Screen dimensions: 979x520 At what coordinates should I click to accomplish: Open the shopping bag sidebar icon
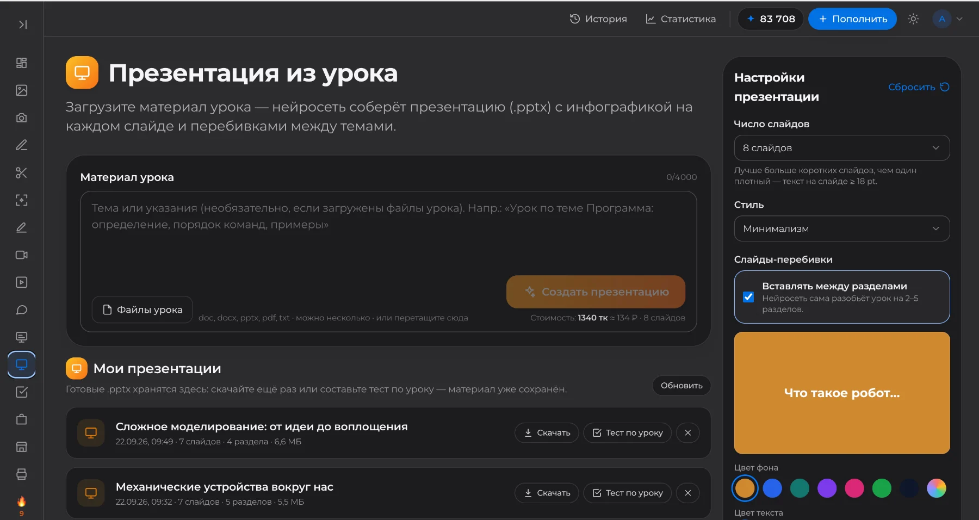[22, 419]
